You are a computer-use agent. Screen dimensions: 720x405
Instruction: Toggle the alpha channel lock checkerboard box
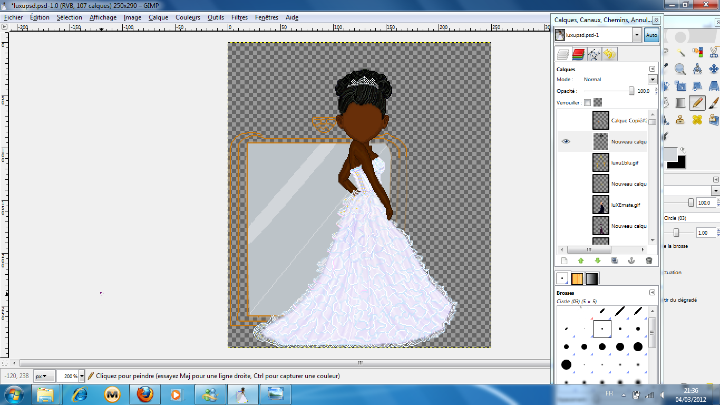click(x=597, y=102)
